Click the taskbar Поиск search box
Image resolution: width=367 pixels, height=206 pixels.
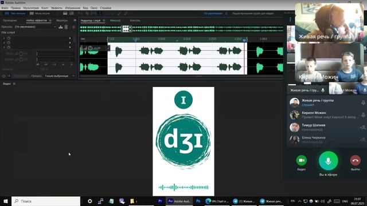pos(46,201)
